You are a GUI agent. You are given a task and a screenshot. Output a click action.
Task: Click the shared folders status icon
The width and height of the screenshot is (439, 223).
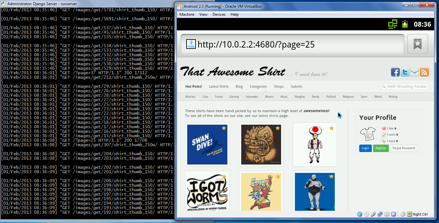point(387,214)
